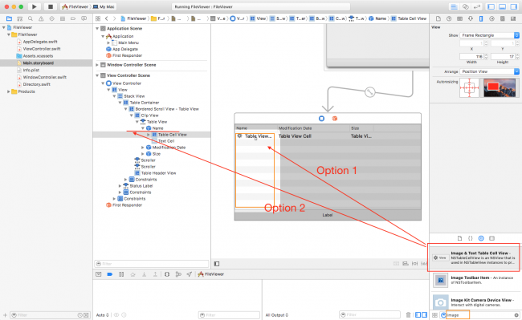Stop the running app
Screen dimensions: 522x320
pyautogui.click(x=51, y=6)
